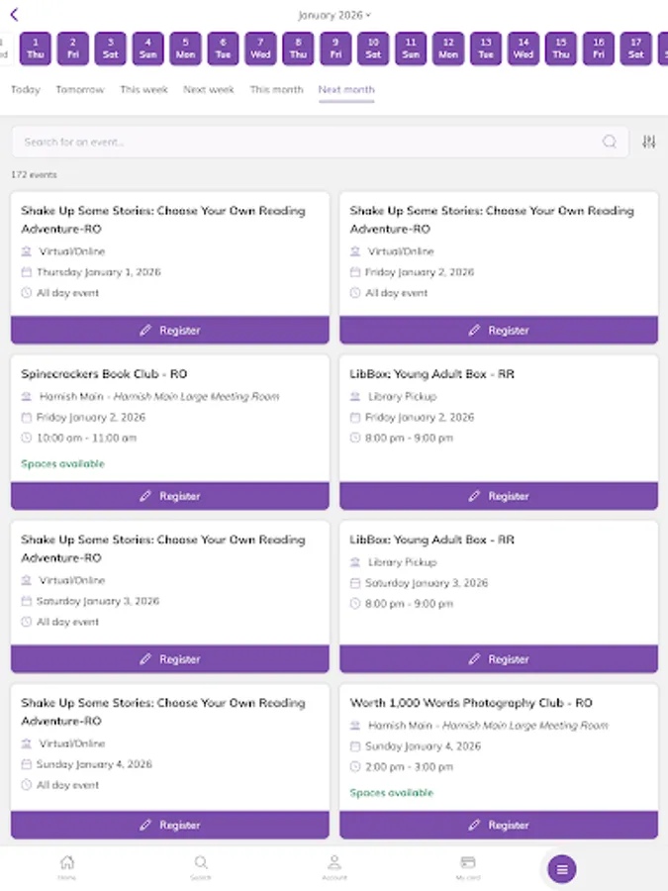The height and width of the screenshot is (891, 668).
Task: Open the January 2026 month dropdown
Action: click(x=334, y=14)
